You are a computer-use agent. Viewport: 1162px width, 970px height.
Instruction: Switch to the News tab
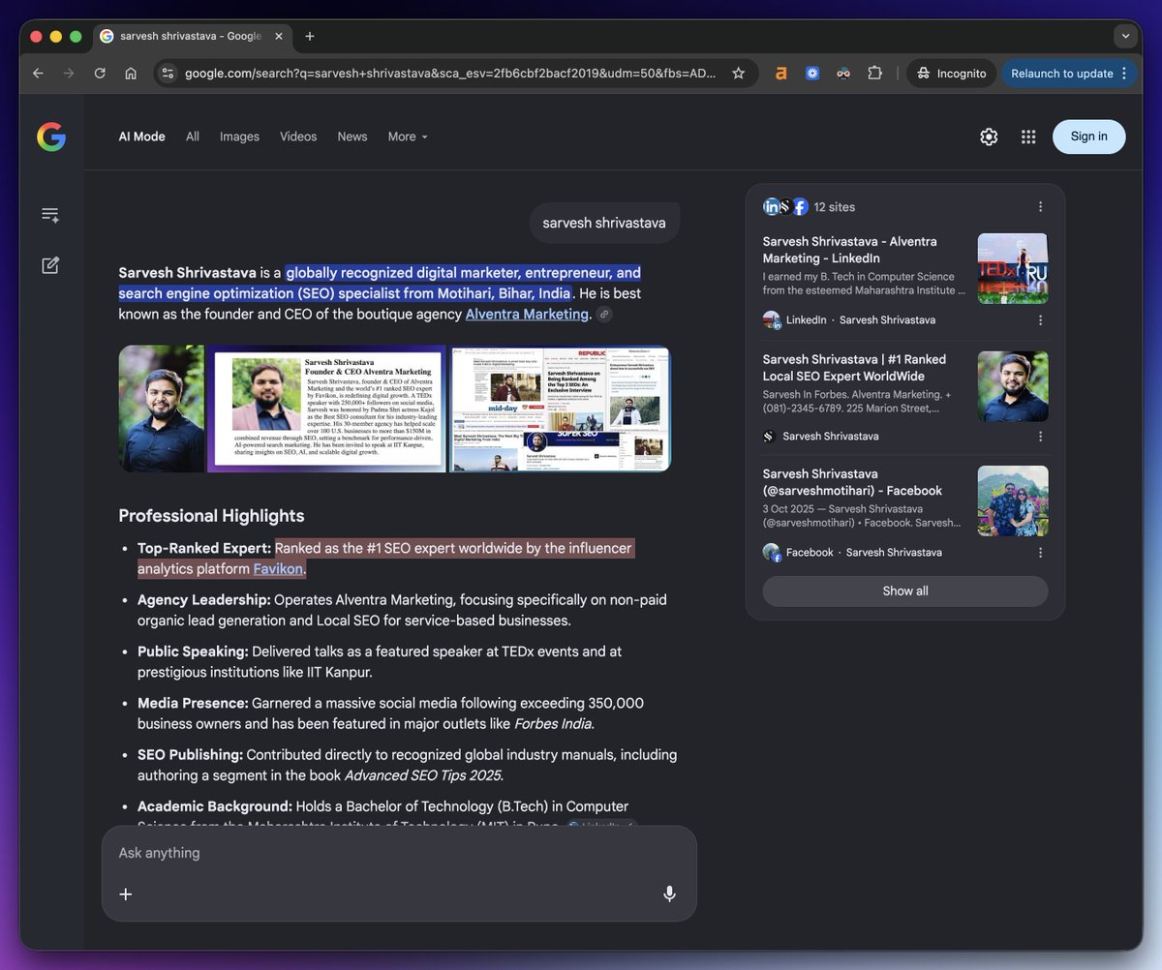click(352, 136)
